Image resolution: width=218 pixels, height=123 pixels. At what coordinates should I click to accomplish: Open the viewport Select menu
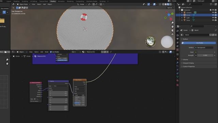coord(39,4)
